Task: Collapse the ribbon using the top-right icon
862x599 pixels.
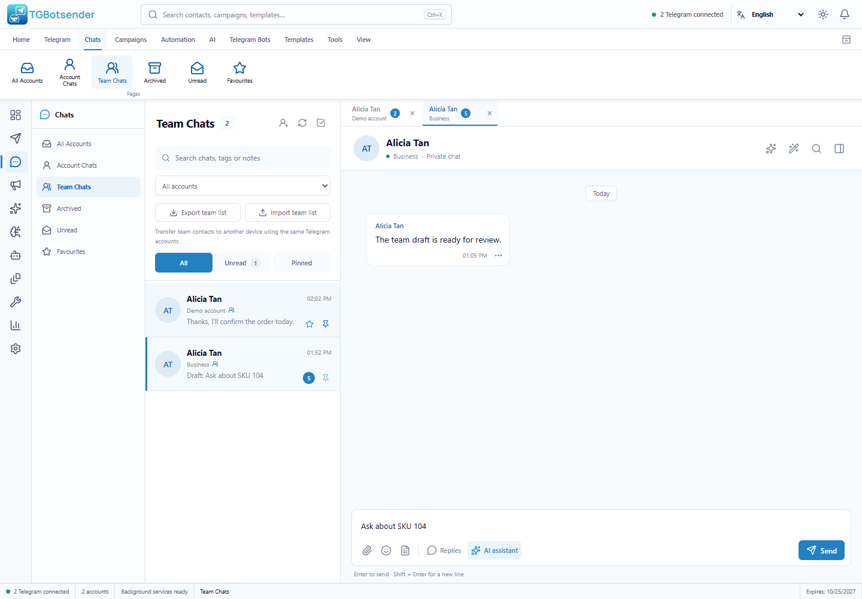Action: click(846, 40)
